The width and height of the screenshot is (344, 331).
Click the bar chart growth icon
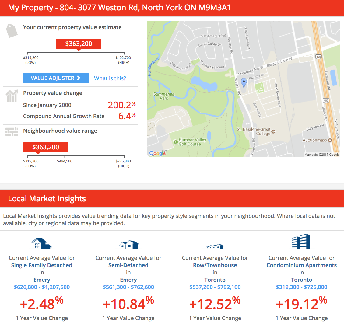[x=12, y=96]
